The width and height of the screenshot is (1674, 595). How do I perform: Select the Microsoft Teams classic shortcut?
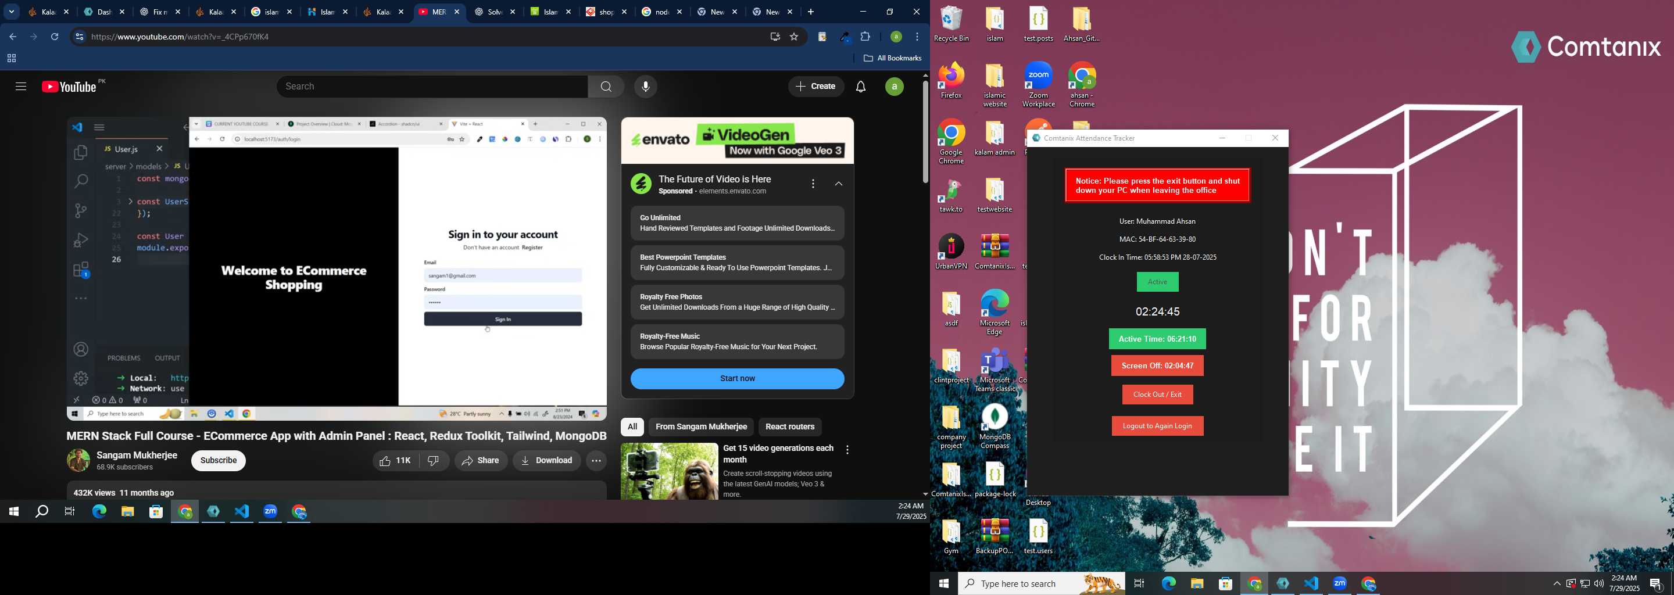pos(995,370)
